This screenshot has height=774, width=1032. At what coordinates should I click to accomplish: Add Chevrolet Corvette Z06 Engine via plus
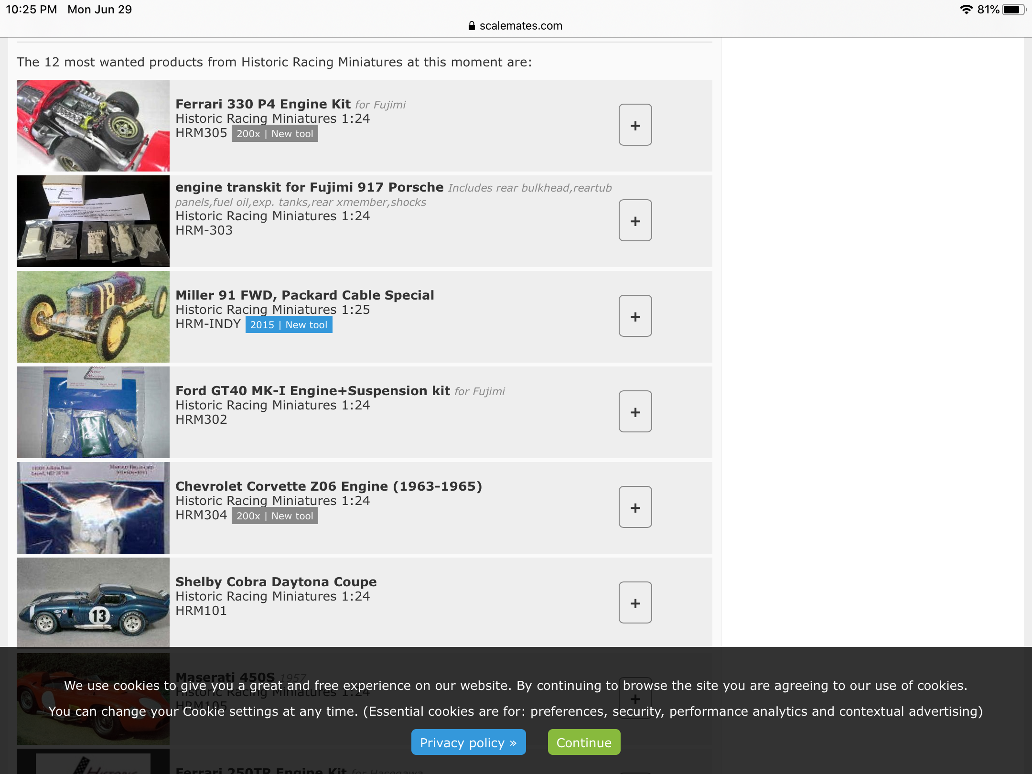tap(635, 507)
